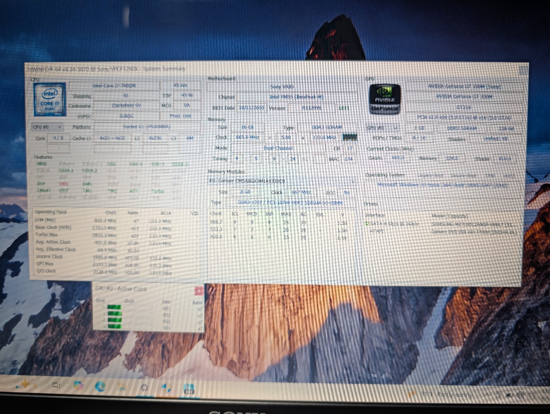Launch Copilot from the taskbar
The width and height of the screenshot is (550, 414).
(79, 386)
